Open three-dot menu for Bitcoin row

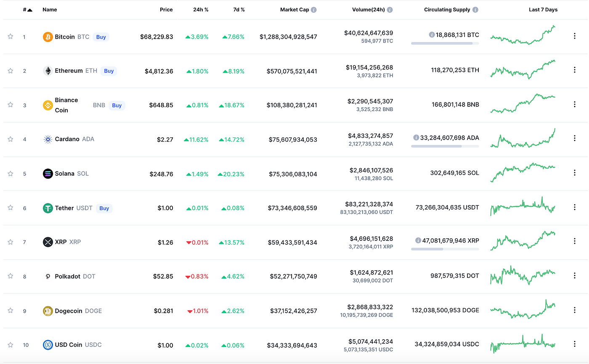click(575, 36)
